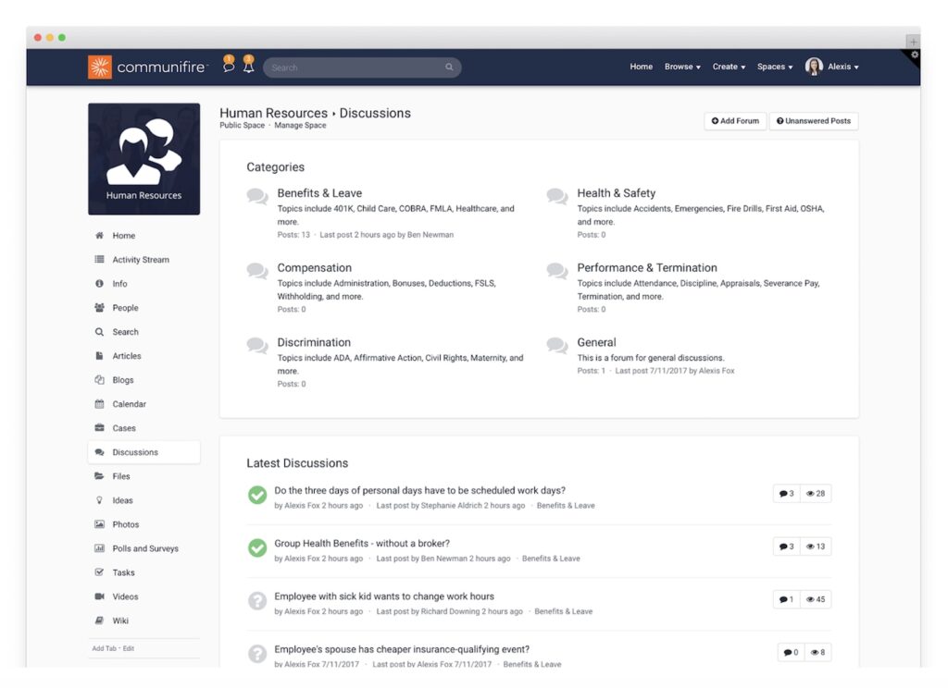Select Activity Stream in the sidebar

tap(141, 260)
